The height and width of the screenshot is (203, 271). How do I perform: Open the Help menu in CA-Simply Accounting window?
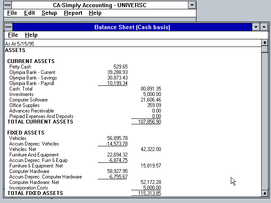pyautogui.click(x=95, y=13)
